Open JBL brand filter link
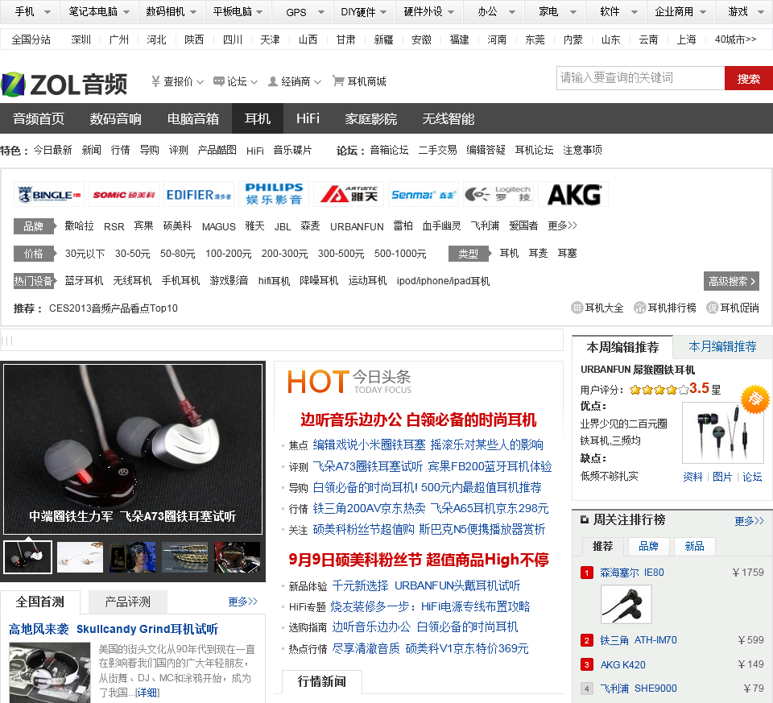Screen dimensions: 773x703 (x=283, y=226)
